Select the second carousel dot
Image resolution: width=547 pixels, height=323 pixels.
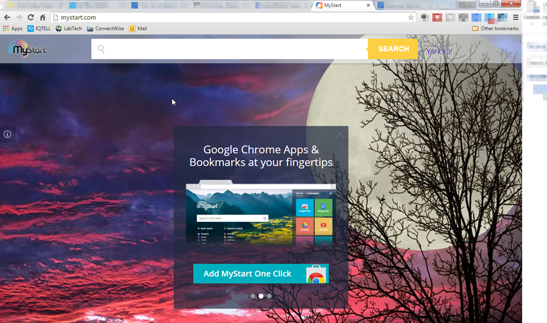click(x=261, y=296)
